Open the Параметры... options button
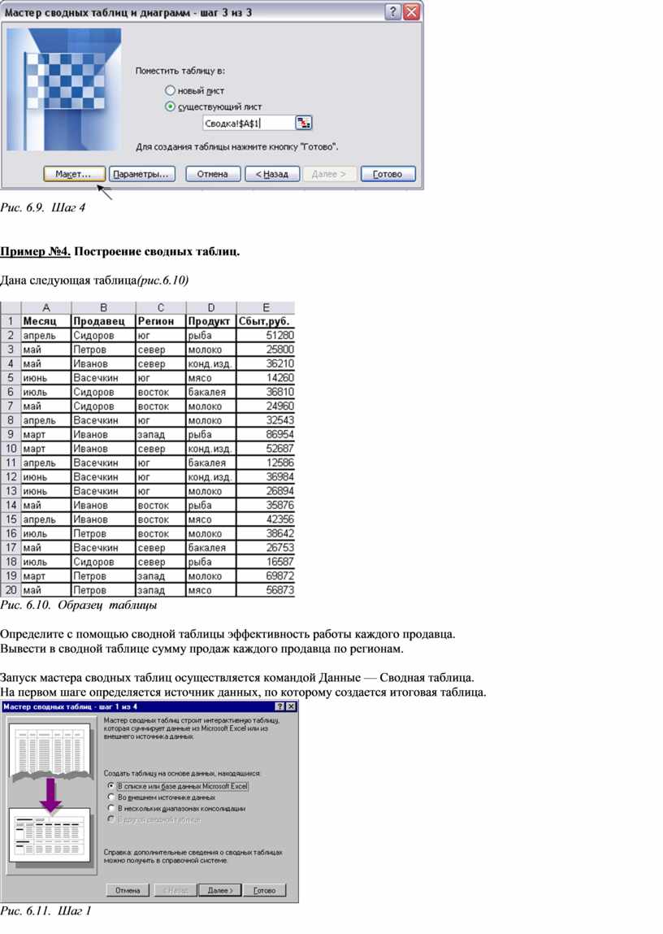Viewport: 663px width, 934px height. tap(141, 174)
